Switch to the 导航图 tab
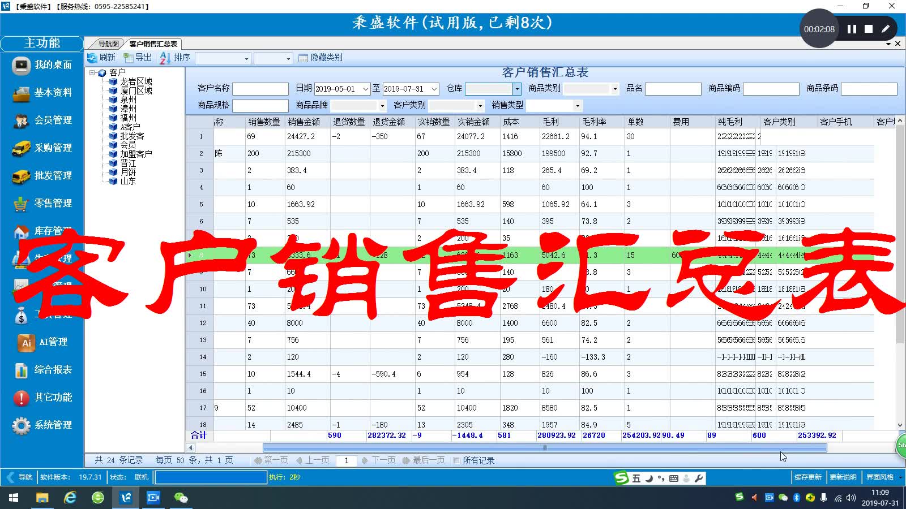 pos(108,44)
